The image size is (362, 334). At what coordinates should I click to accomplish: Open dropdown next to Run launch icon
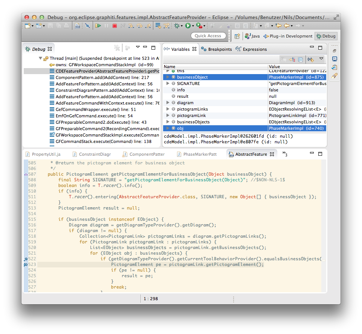coord(193,26)
